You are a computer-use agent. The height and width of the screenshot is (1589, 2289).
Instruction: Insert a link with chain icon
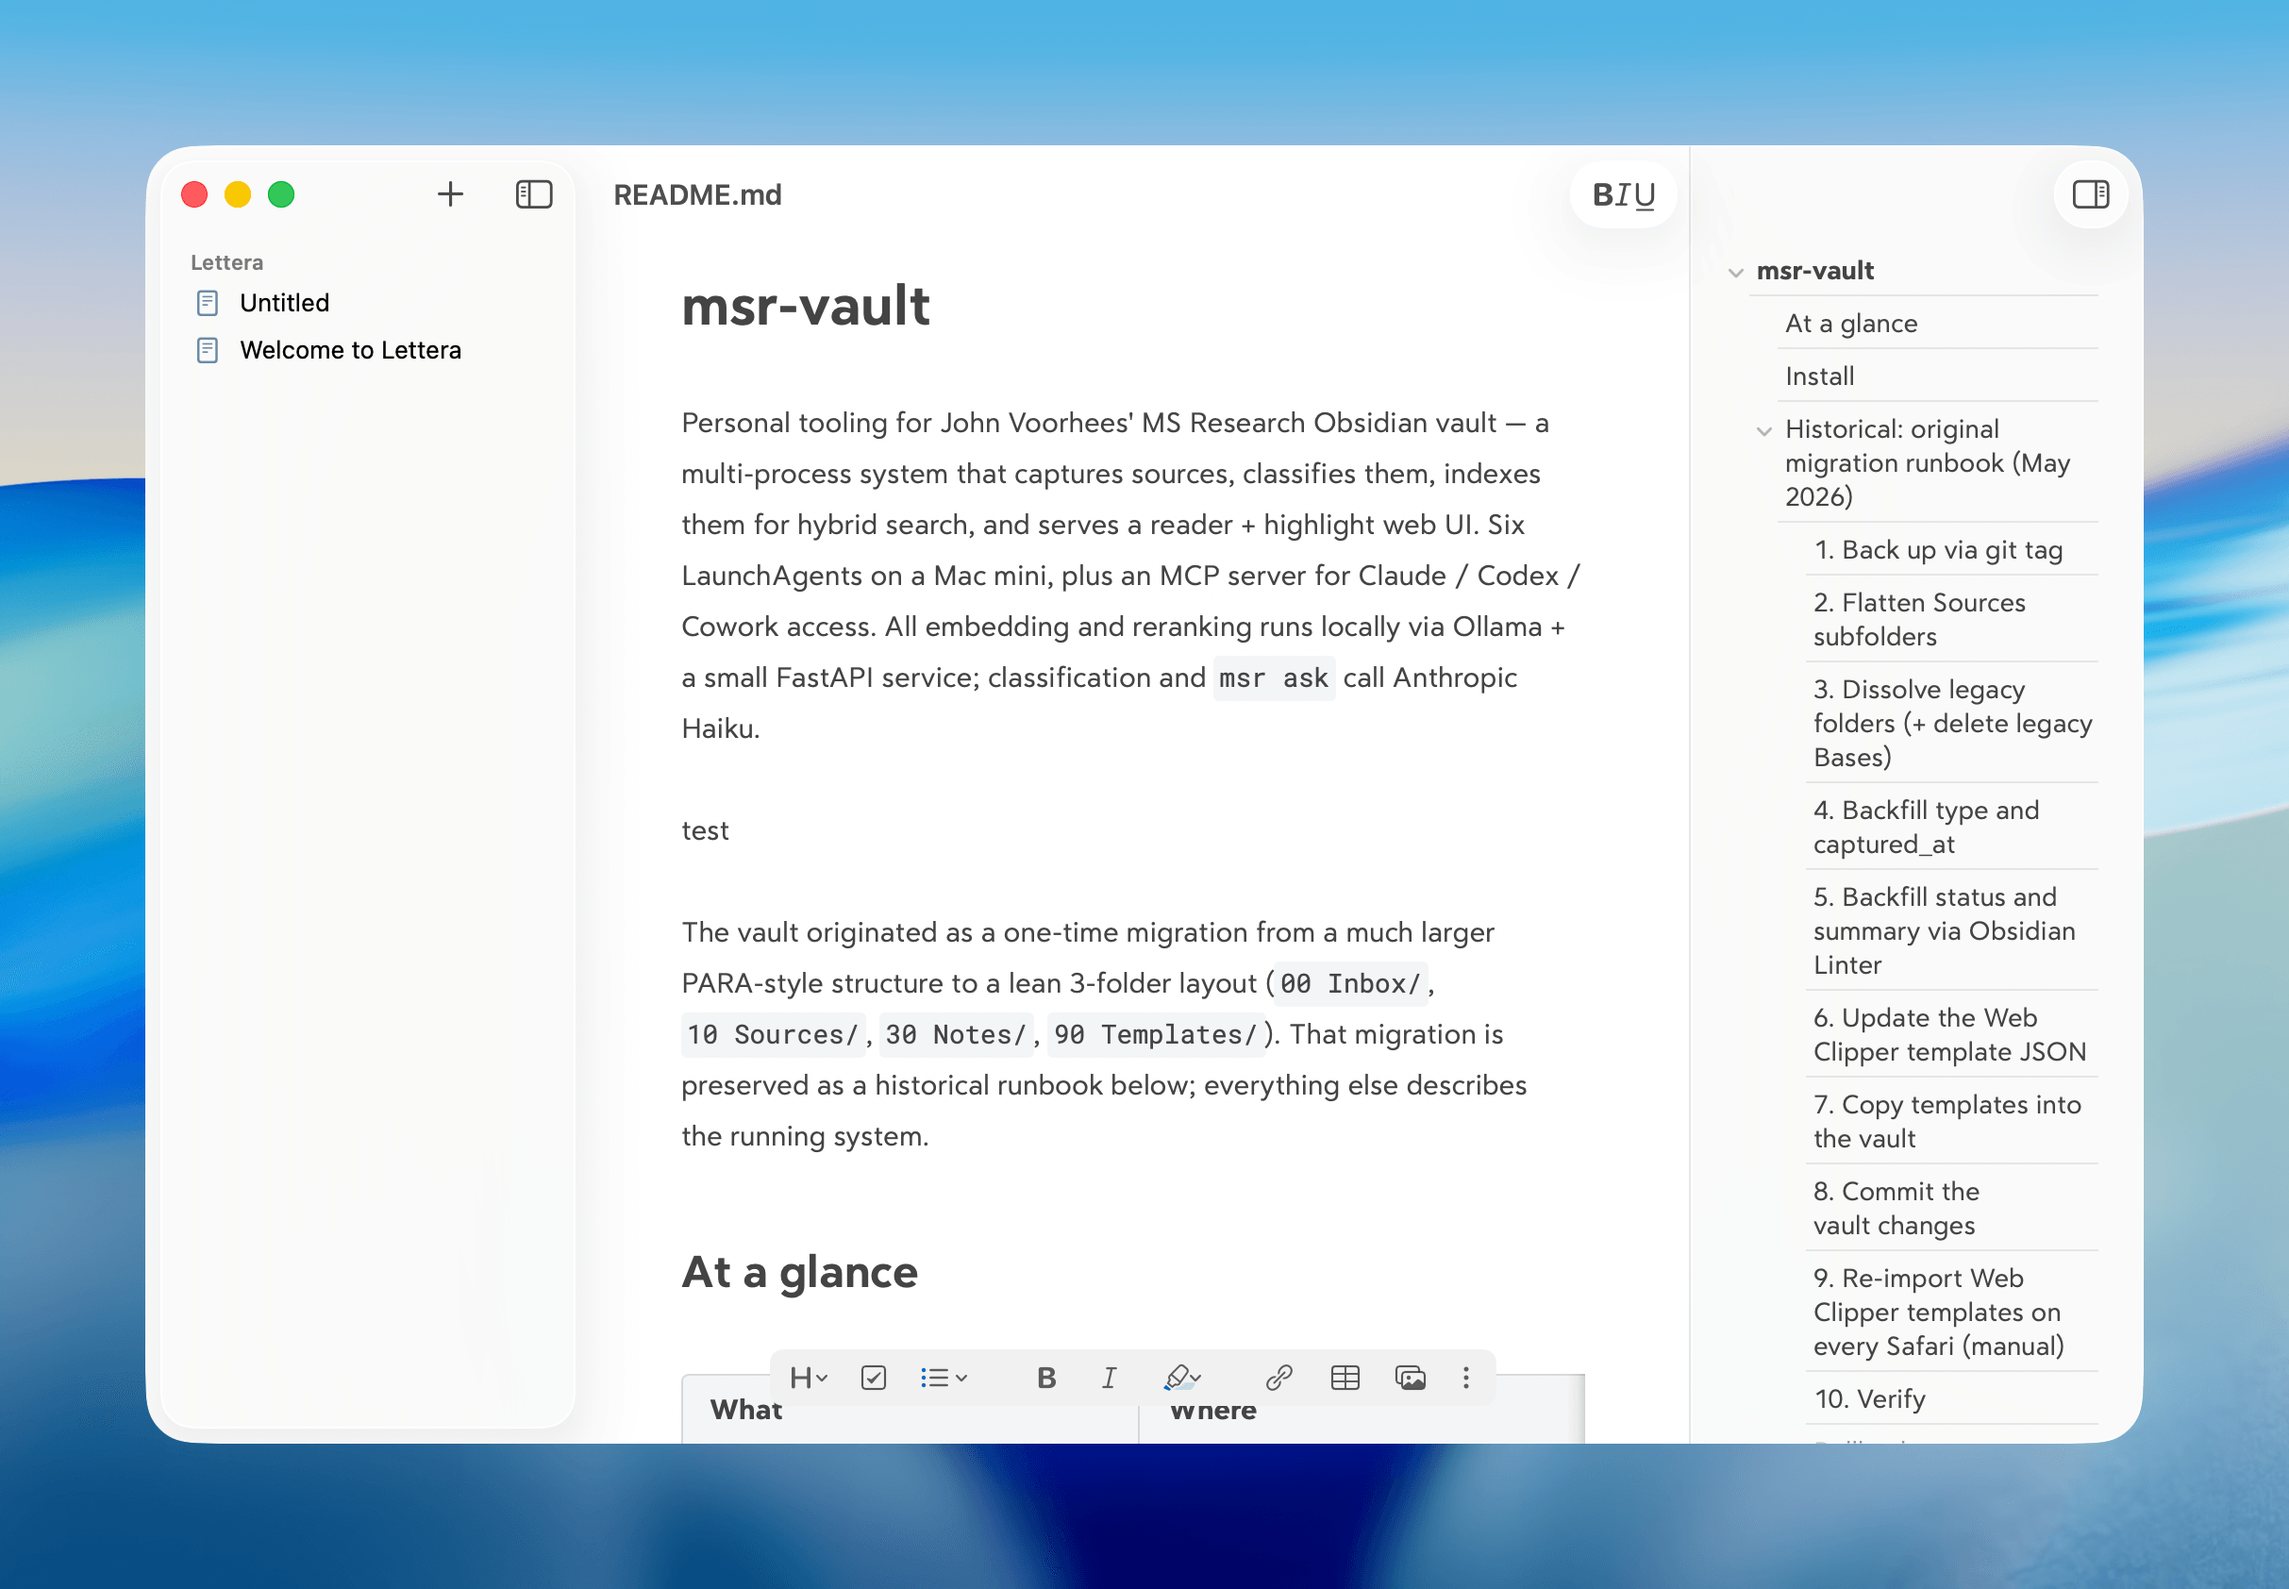pyautogui.click(x=1279, y=1378)
